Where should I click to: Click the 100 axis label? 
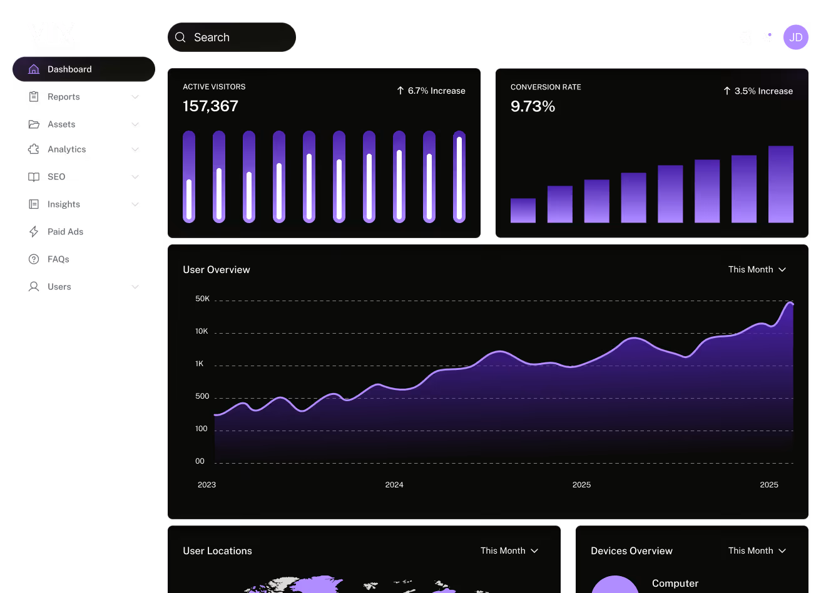(x=201, y=429)
